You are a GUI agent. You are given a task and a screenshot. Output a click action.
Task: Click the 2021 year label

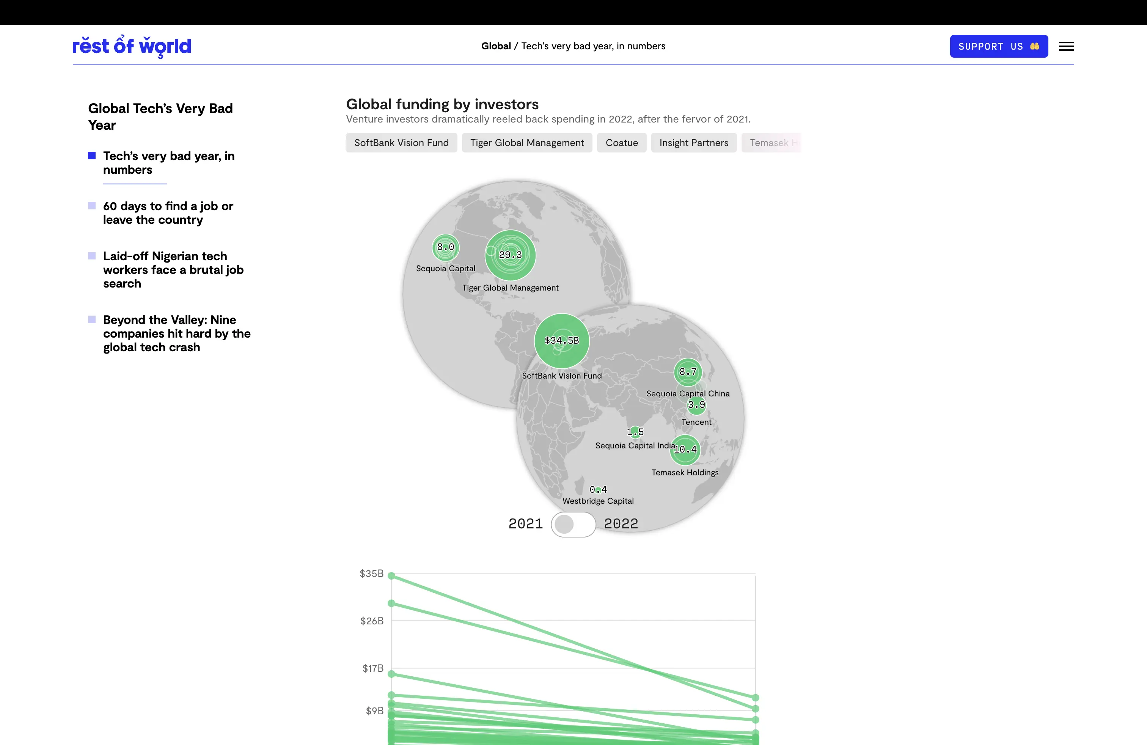pyautogui.click(x=525, y=524)
